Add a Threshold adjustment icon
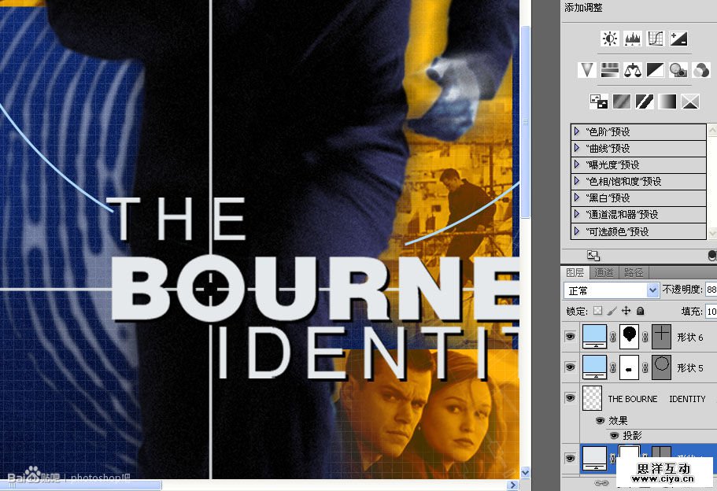This screenshot has height=491, width=717. click(645, 101)
